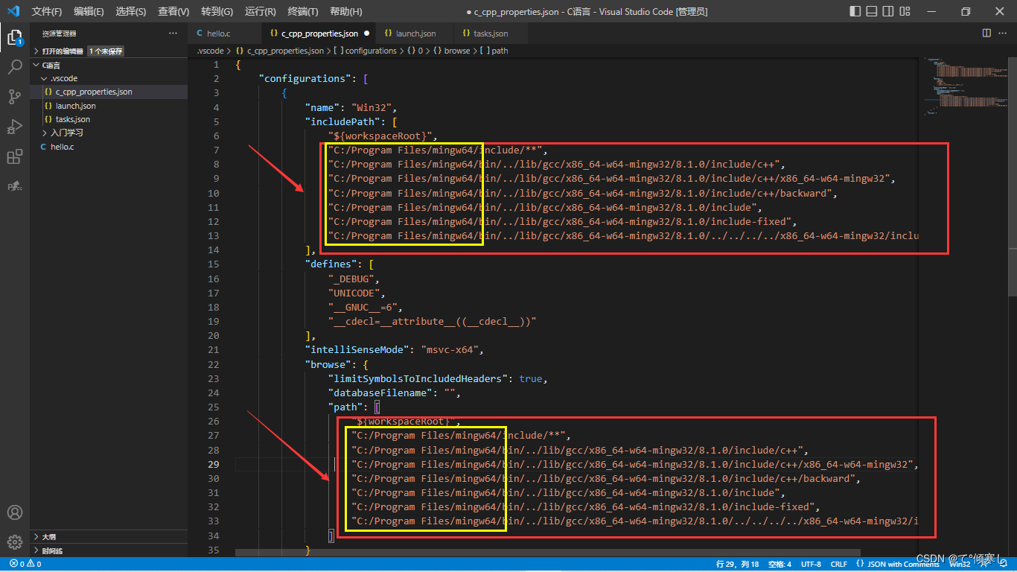Open the Extensions view
Image resolution: width=1017 pixels, height=572 pixels.
15,156
